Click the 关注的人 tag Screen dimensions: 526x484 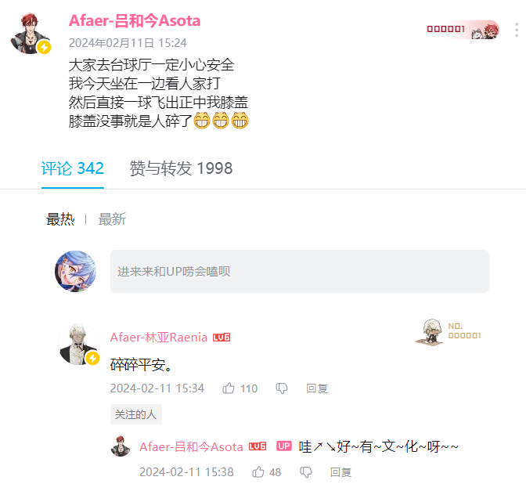[x=136, y=414]
